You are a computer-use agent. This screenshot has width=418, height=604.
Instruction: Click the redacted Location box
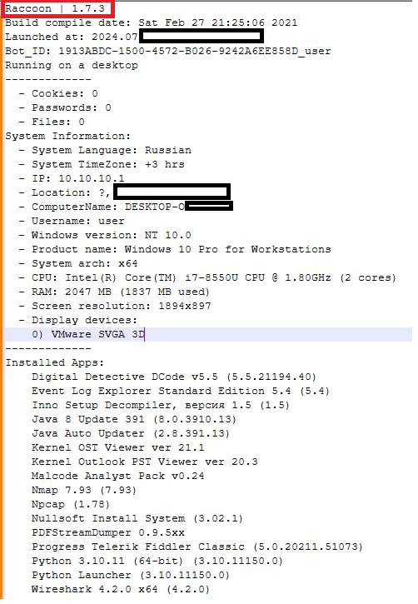click(x=172, y=192)
